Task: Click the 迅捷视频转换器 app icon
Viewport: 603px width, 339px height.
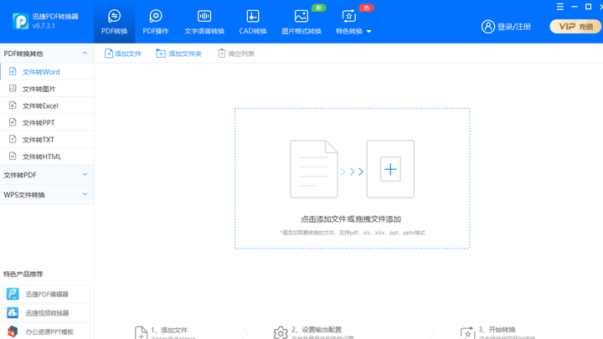Action: pyautogui.click(x=13, y=312)
